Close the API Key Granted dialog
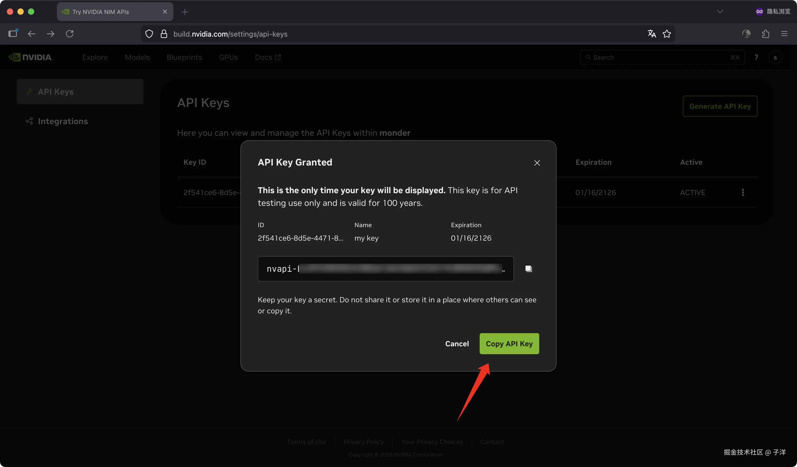 coord(537,163)
